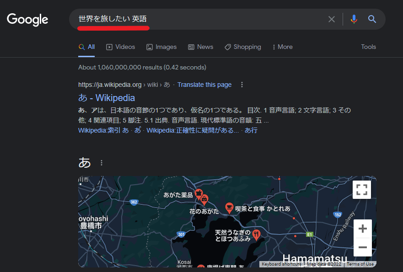Open the Tools button
This screenshot has width=403, height=272.
pos(368,47)
